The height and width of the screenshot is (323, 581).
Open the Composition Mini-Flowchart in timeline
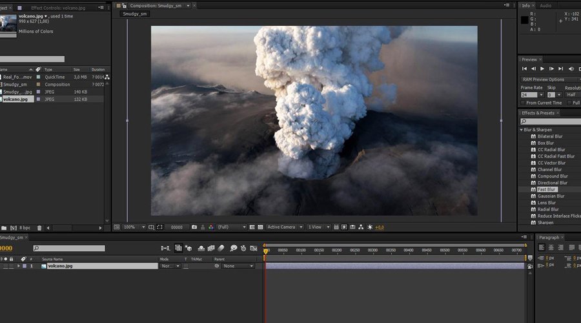(x=165, y=248)
